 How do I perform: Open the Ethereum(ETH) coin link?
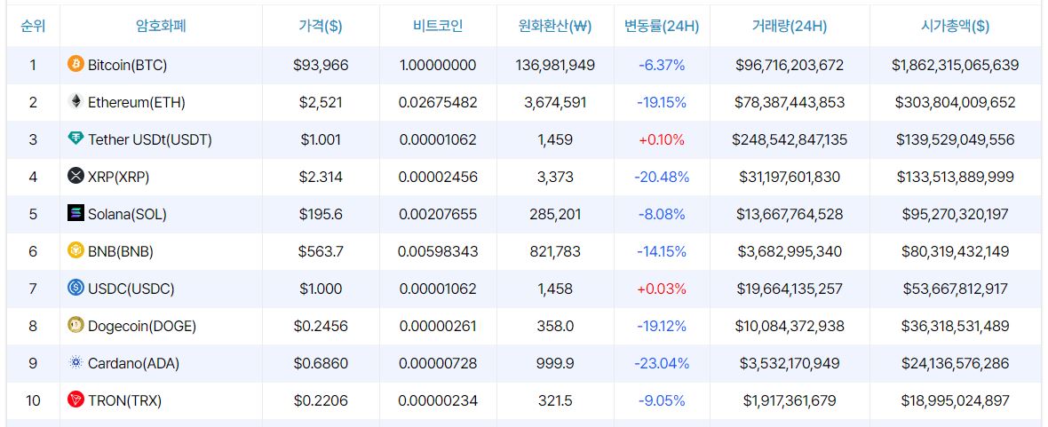(x=137, y=103)
